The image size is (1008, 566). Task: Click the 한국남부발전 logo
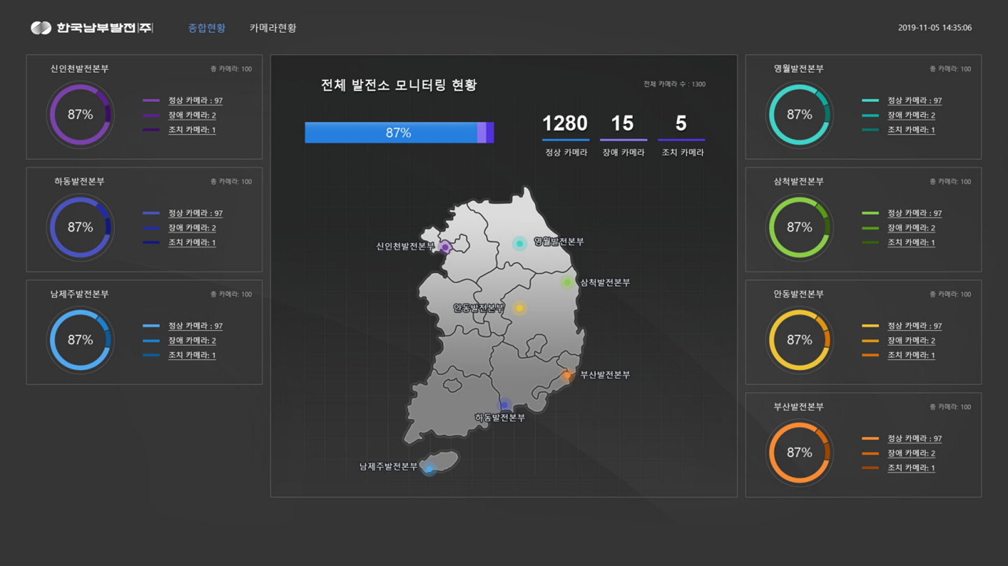(92, 28)
